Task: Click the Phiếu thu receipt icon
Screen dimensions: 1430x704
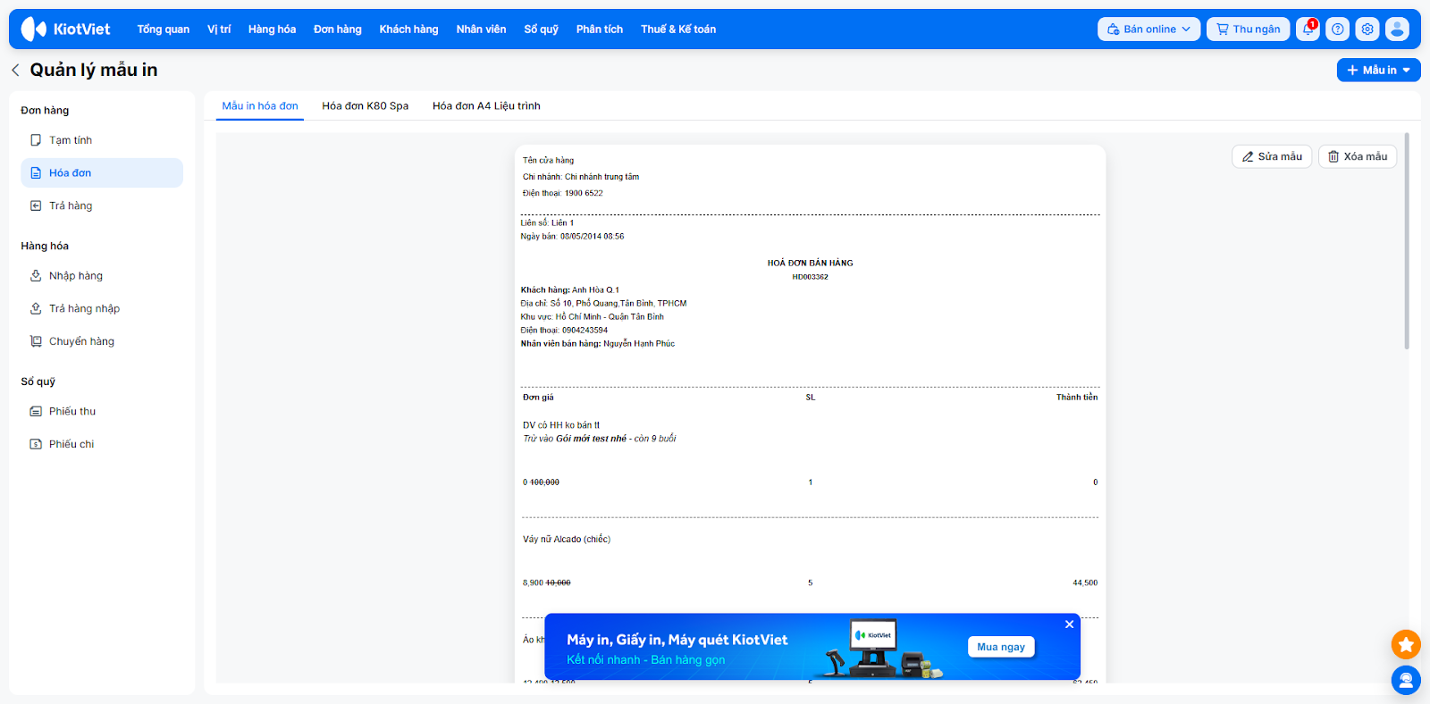Action: pyautogui.click(x=36, y=411)
